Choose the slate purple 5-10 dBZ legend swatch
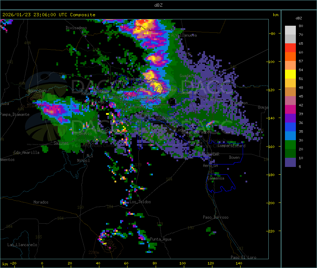Screen dimensions: 317x268 tap(290, 162)
